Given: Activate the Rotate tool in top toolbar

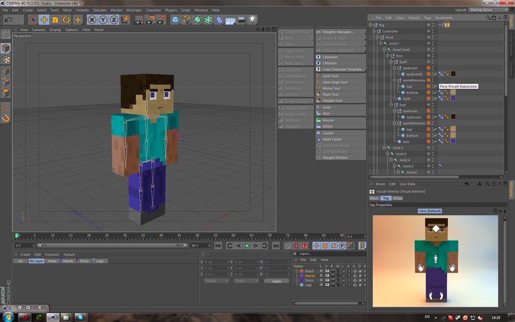Looking at the screenshot, I should [x=66, y=20].
